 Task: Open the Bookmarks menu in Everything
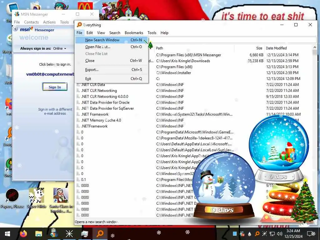[x=134, y=32]
